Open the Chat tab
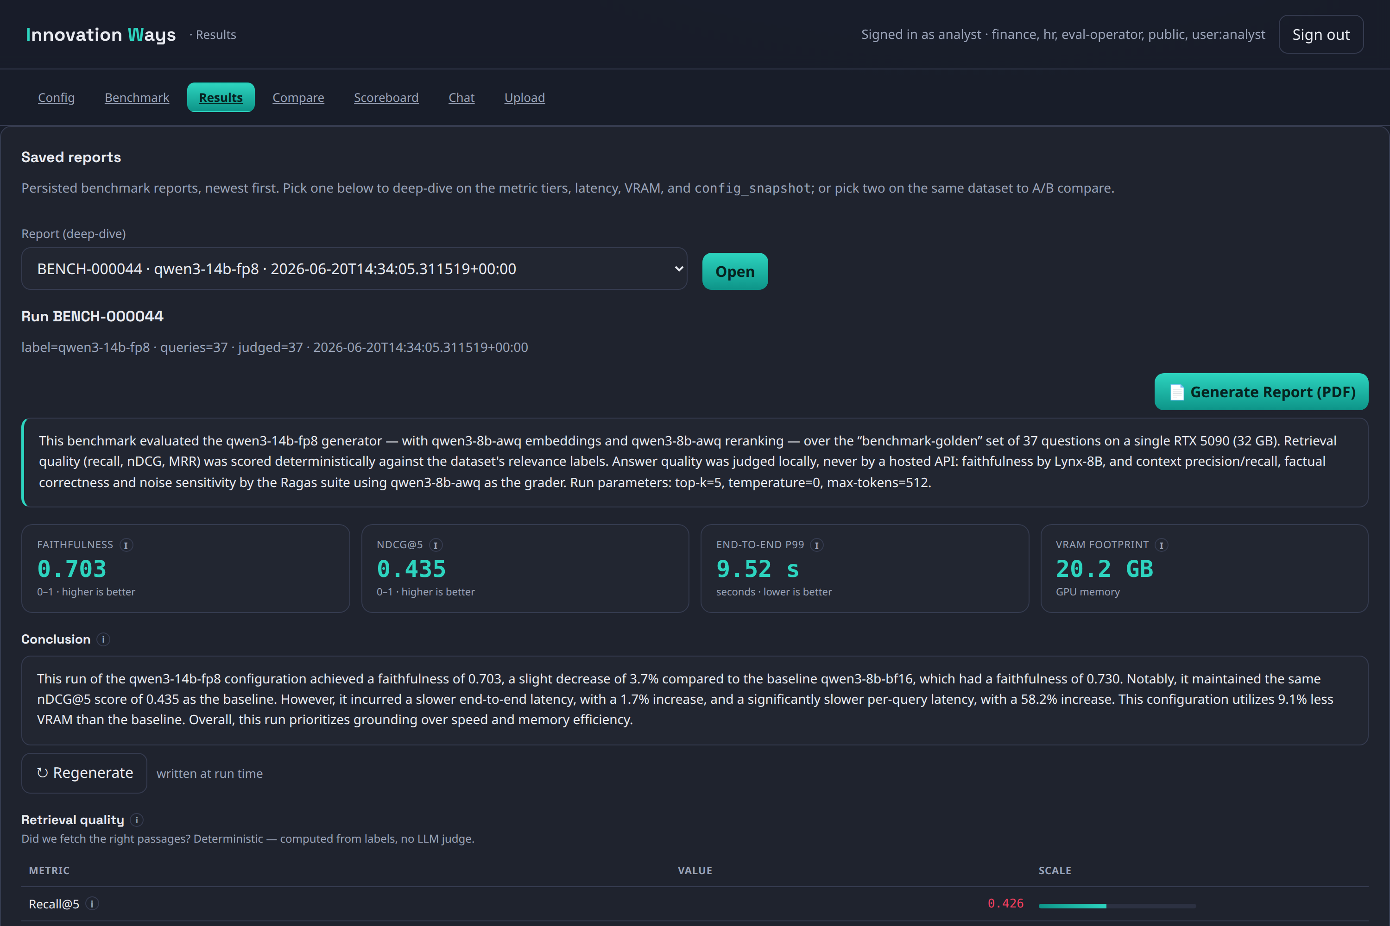This screenshot has height=926, width=1390. coord(461,97)
